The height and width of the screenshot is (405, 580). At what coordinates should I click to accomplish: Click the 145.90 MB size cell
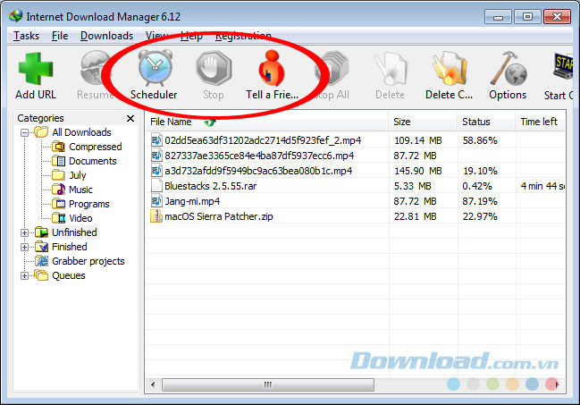[417, 171]
